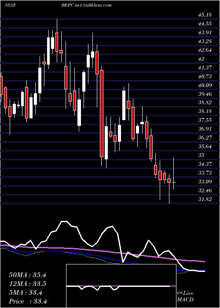Click the 41.37 price axis label
The width and height of the screenshot is (220, 308).
click(x=205, y=68)
